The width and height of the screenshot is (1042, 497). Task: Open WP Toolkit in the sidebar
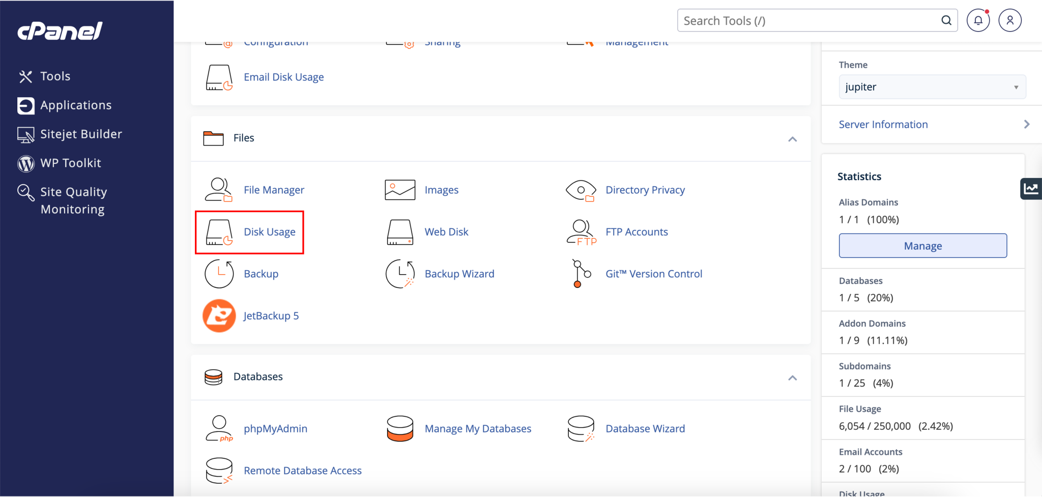coord(60,163)
